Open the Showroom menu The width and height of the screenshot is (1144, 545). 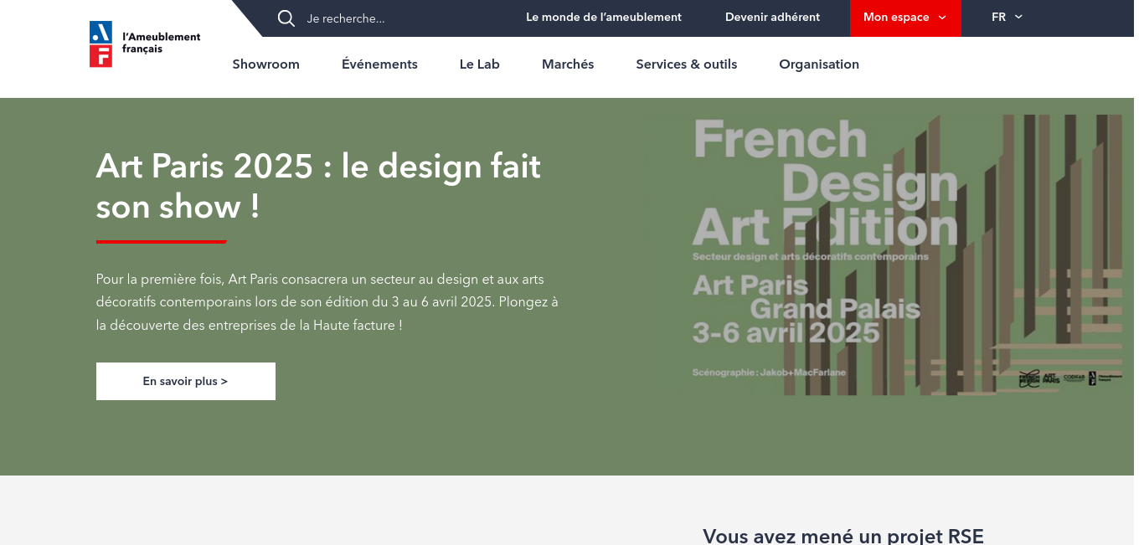pyautogui.click(x=266, y=64)
